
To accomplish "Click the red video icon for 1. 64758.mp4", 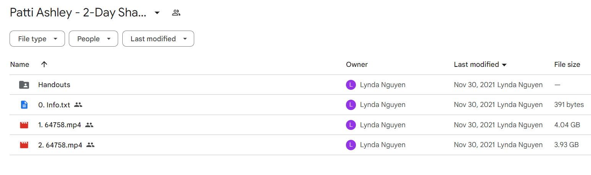I will click(24, 125).
